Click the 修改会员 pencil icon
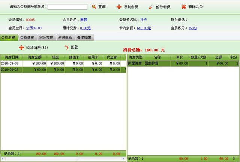The height and width of the screenshot is (162, 240). [151, 7]
